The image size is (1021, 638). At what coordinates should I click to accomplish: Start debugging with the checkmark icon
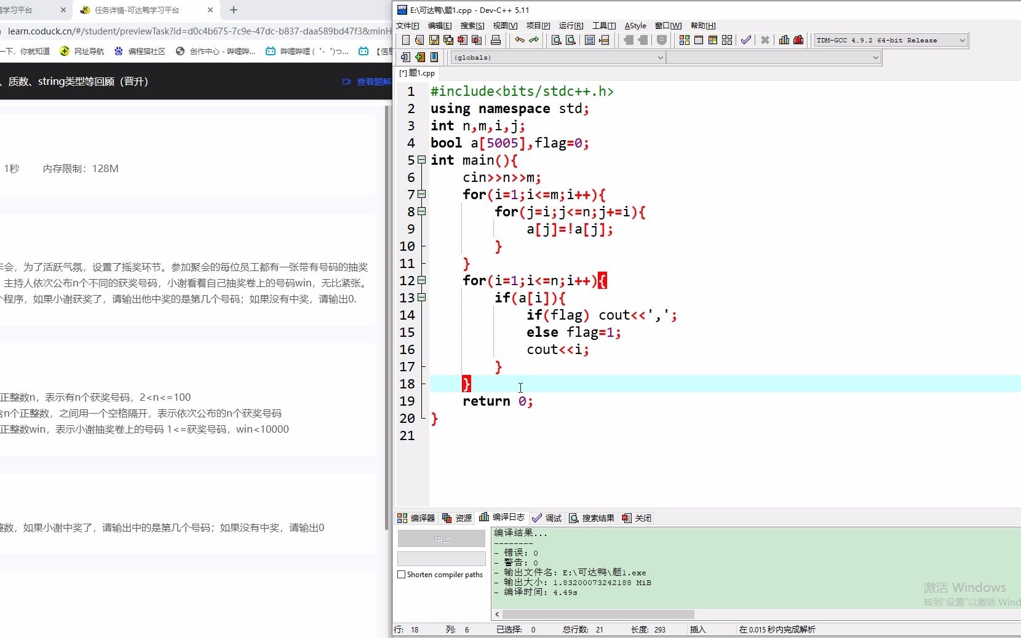click(x=746, y=40)
